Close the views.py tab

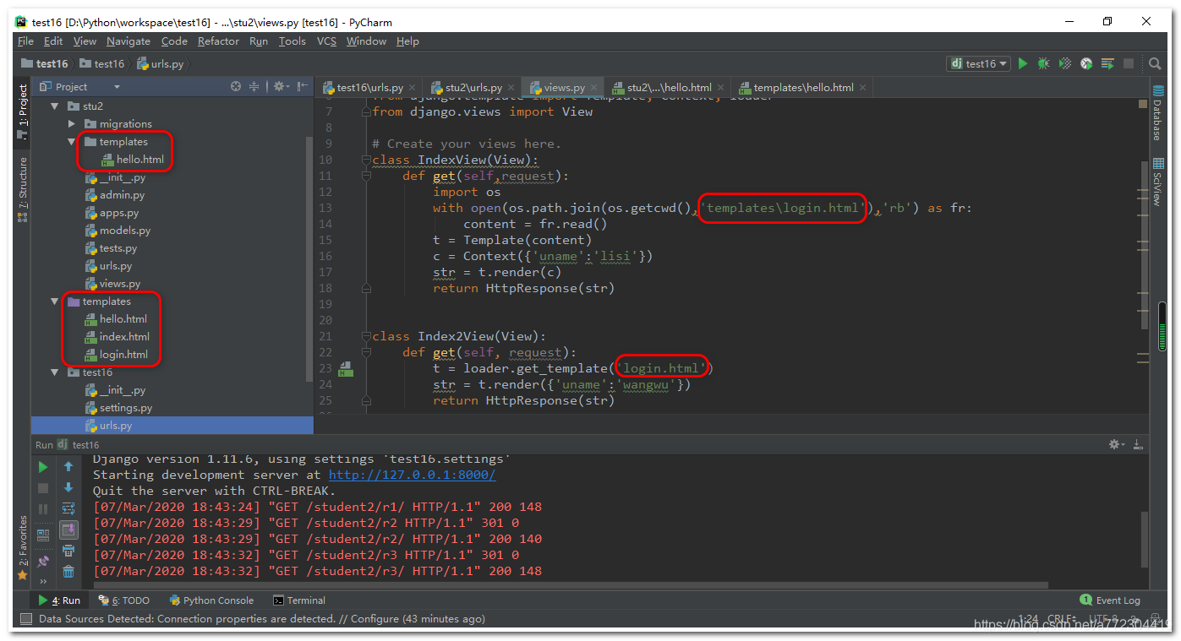(594, 88)
